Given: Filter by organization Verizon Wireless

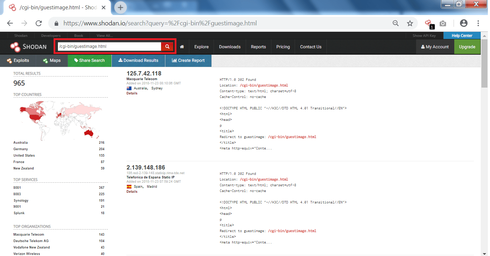Looking at the screenshot, I should click(27, 254).
